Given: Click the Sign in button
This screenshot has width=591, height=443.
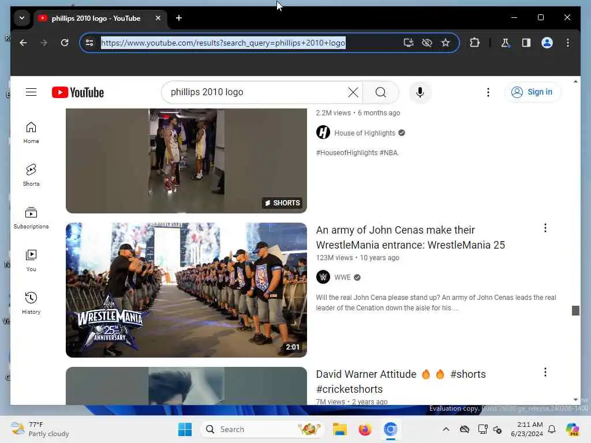Looking at the screenshot, I should point(533,92).
